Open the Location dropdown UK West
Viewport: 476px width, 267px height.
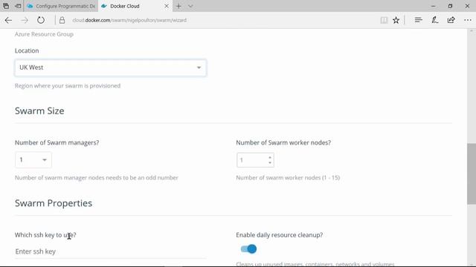[111, 67]
